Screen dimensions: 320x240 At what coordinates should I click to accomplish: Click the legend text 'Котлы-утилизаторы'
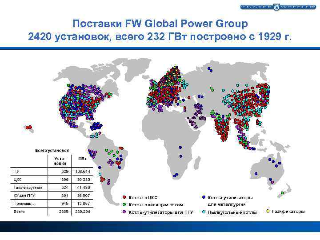(x=230, y=197)
